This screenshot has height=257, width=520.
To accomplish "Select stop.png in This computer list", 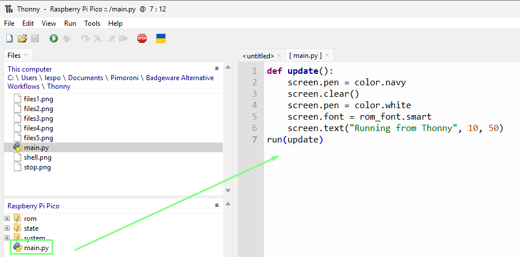I will [37, 167].
